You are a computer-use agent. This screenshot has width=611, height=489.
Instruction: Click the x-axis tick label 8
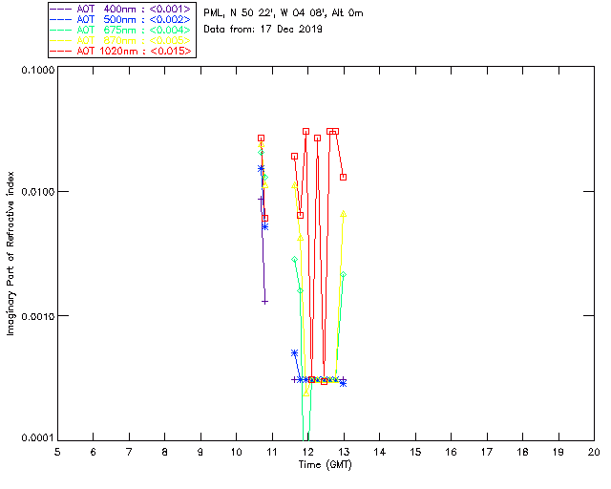point(165,453)
